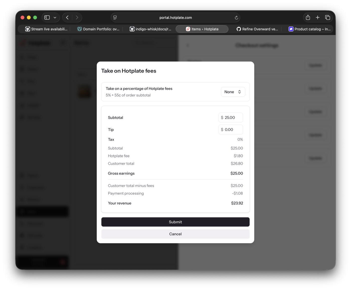The height and width of the screenshot is (290, 351).
Task: Open the sidebar options chevron
Action: point(55,18)
